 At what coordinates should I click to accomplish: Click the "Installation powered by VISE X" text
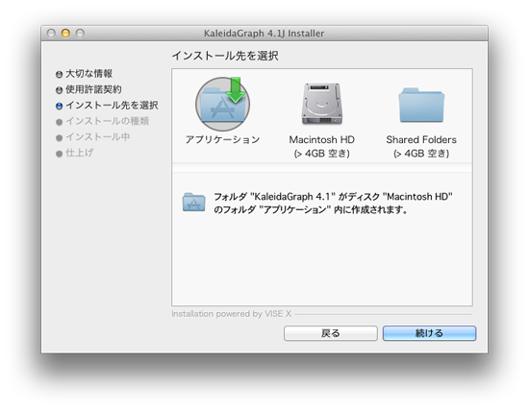[x=231, y=314]
